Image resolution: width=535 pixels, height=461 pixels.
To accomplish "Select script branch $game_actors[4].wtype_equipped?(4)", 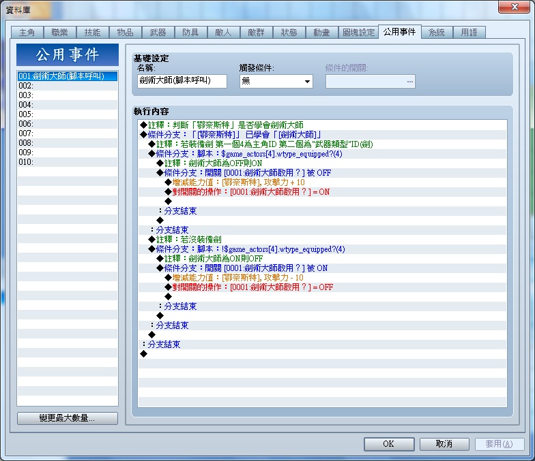I will coord(322,154).
